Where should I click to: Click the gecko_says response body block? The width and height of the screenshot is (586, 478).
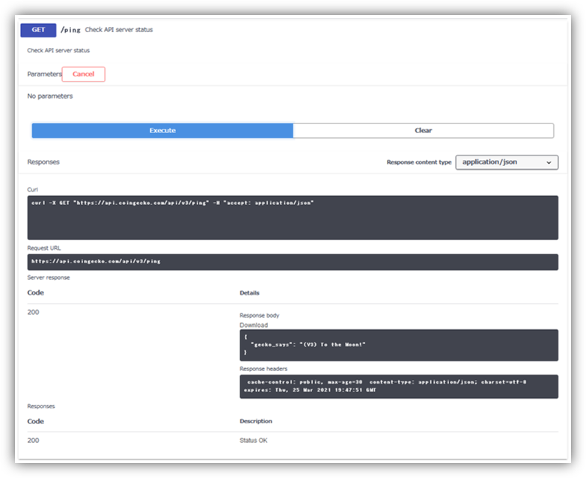pyautogui.click(x=399, y=345)
